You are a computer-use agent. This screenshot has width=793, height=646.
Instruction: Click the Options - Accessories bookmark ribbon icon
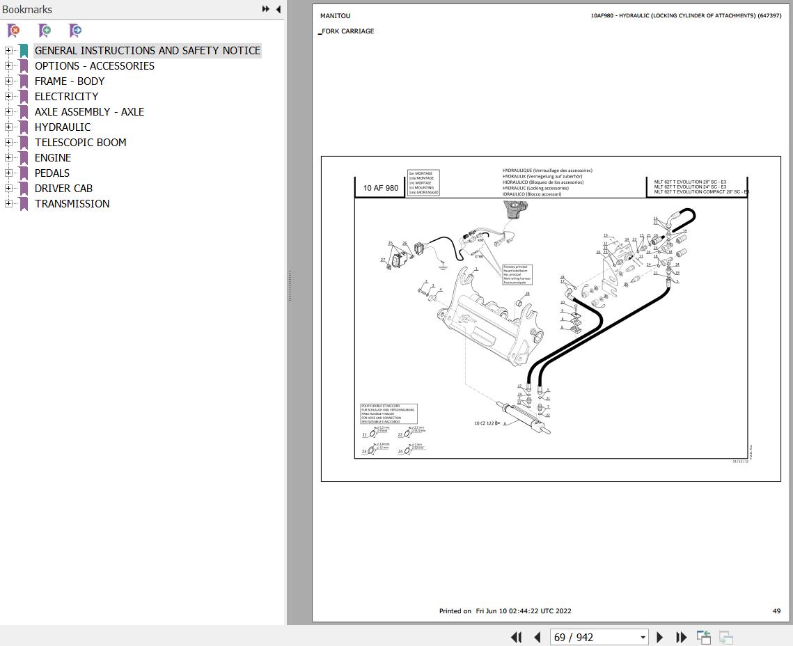click(x=23, y=65)
